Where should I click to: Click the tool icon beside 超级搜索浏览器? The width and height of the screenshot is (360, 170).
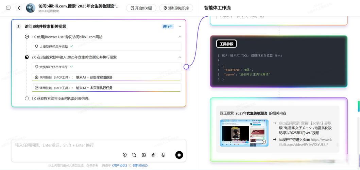pos(36,78)
